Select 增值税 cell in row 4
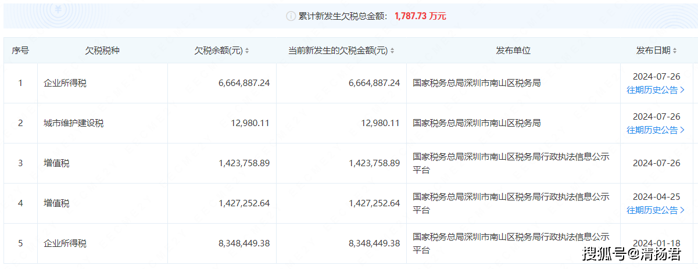The width and height of the screenshot is (698, 269). click(x=56, y=203)
